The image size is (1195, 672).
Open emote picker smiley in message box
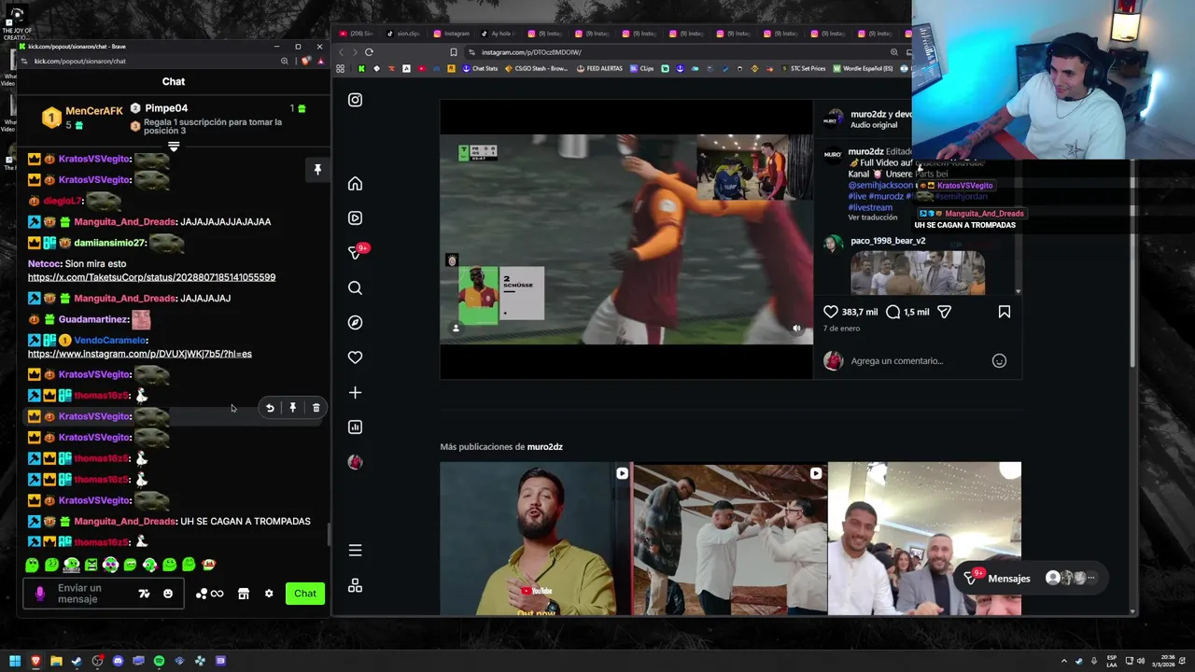tap(168, 594)
